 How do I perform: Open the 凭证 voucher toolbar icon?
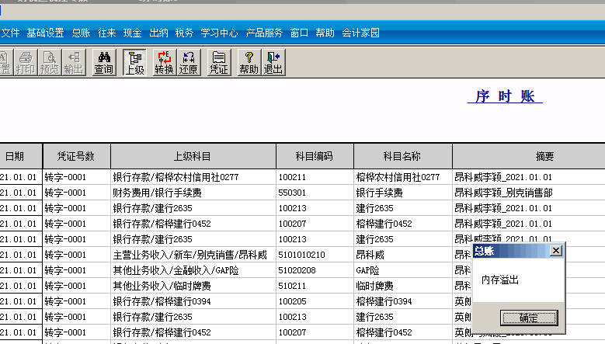click(219, 62)
